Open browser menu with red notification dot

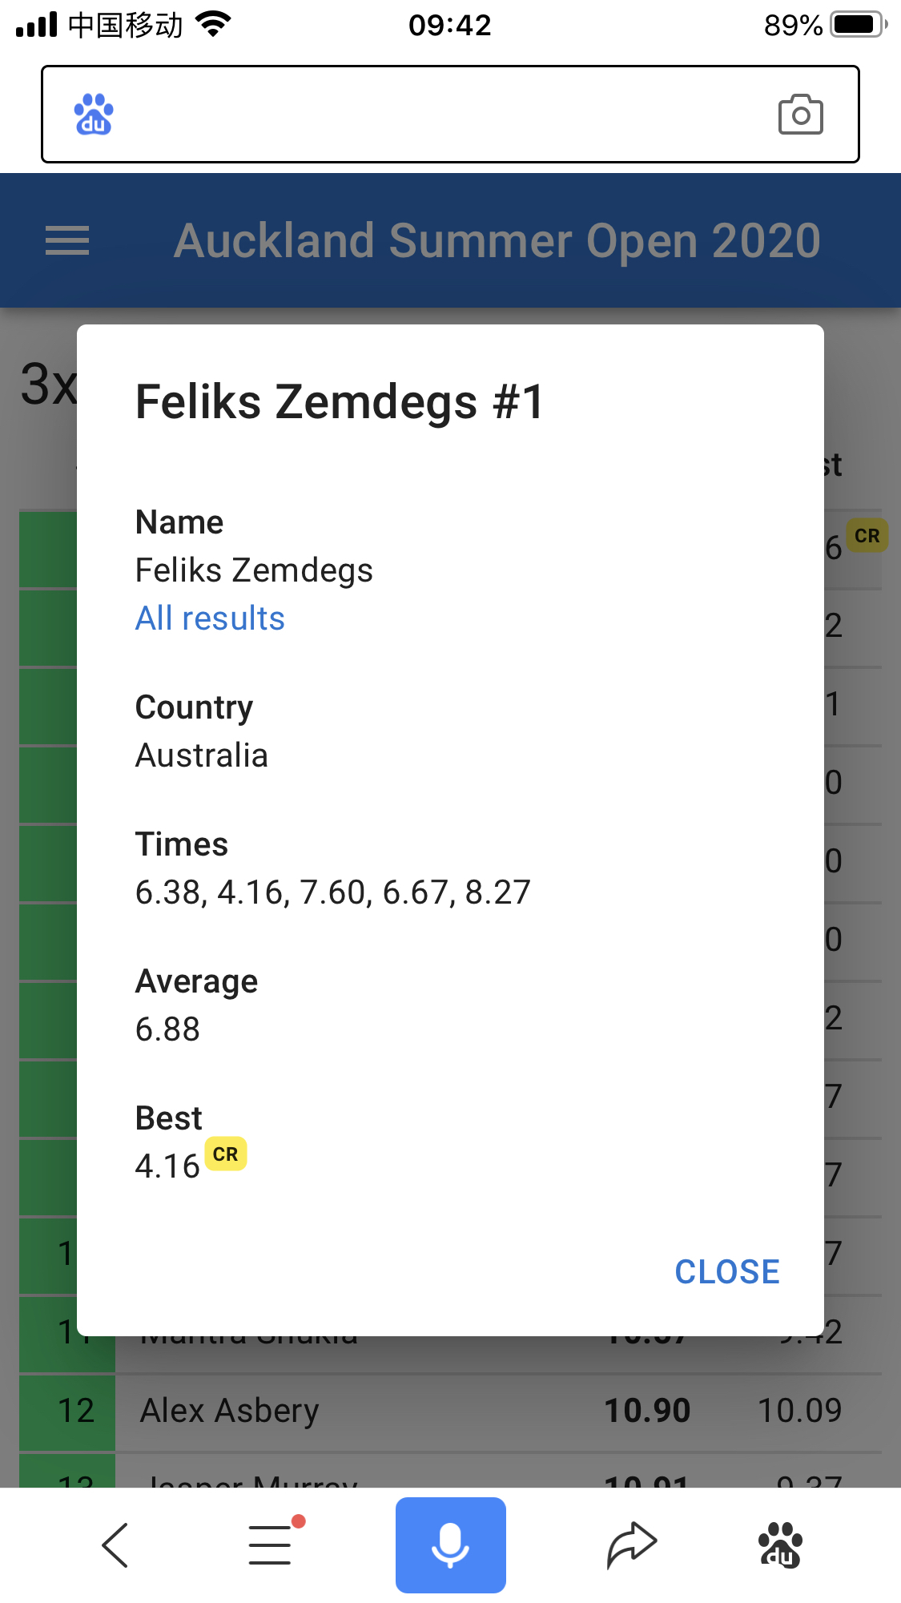click(x=272, y=1543)
